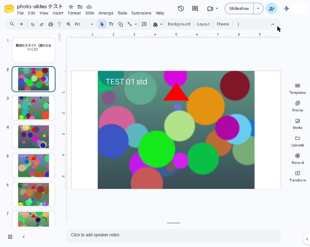Viewport: 310px width, 247px height.
Task: Open the Gemini sparkle icon
Action: pyautogui.click(x=286, y=8)
